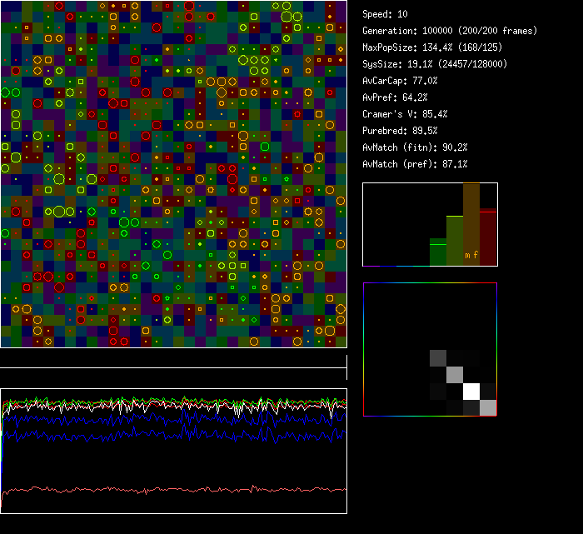Image resolution: width=583 pixels, height=534 pixels.
Task: Select the bottom-right gray heatmap cell
Action: click(489, 407)
